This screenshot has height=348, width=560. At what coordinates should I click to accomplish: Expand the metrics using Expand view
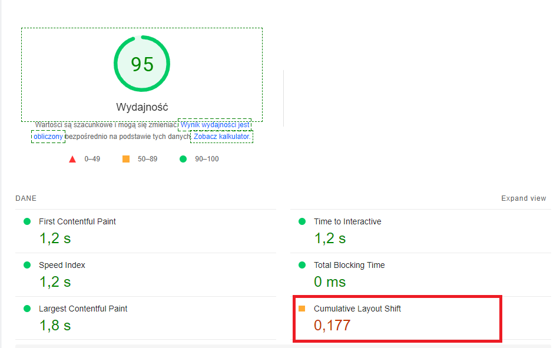tap(523, 198)
